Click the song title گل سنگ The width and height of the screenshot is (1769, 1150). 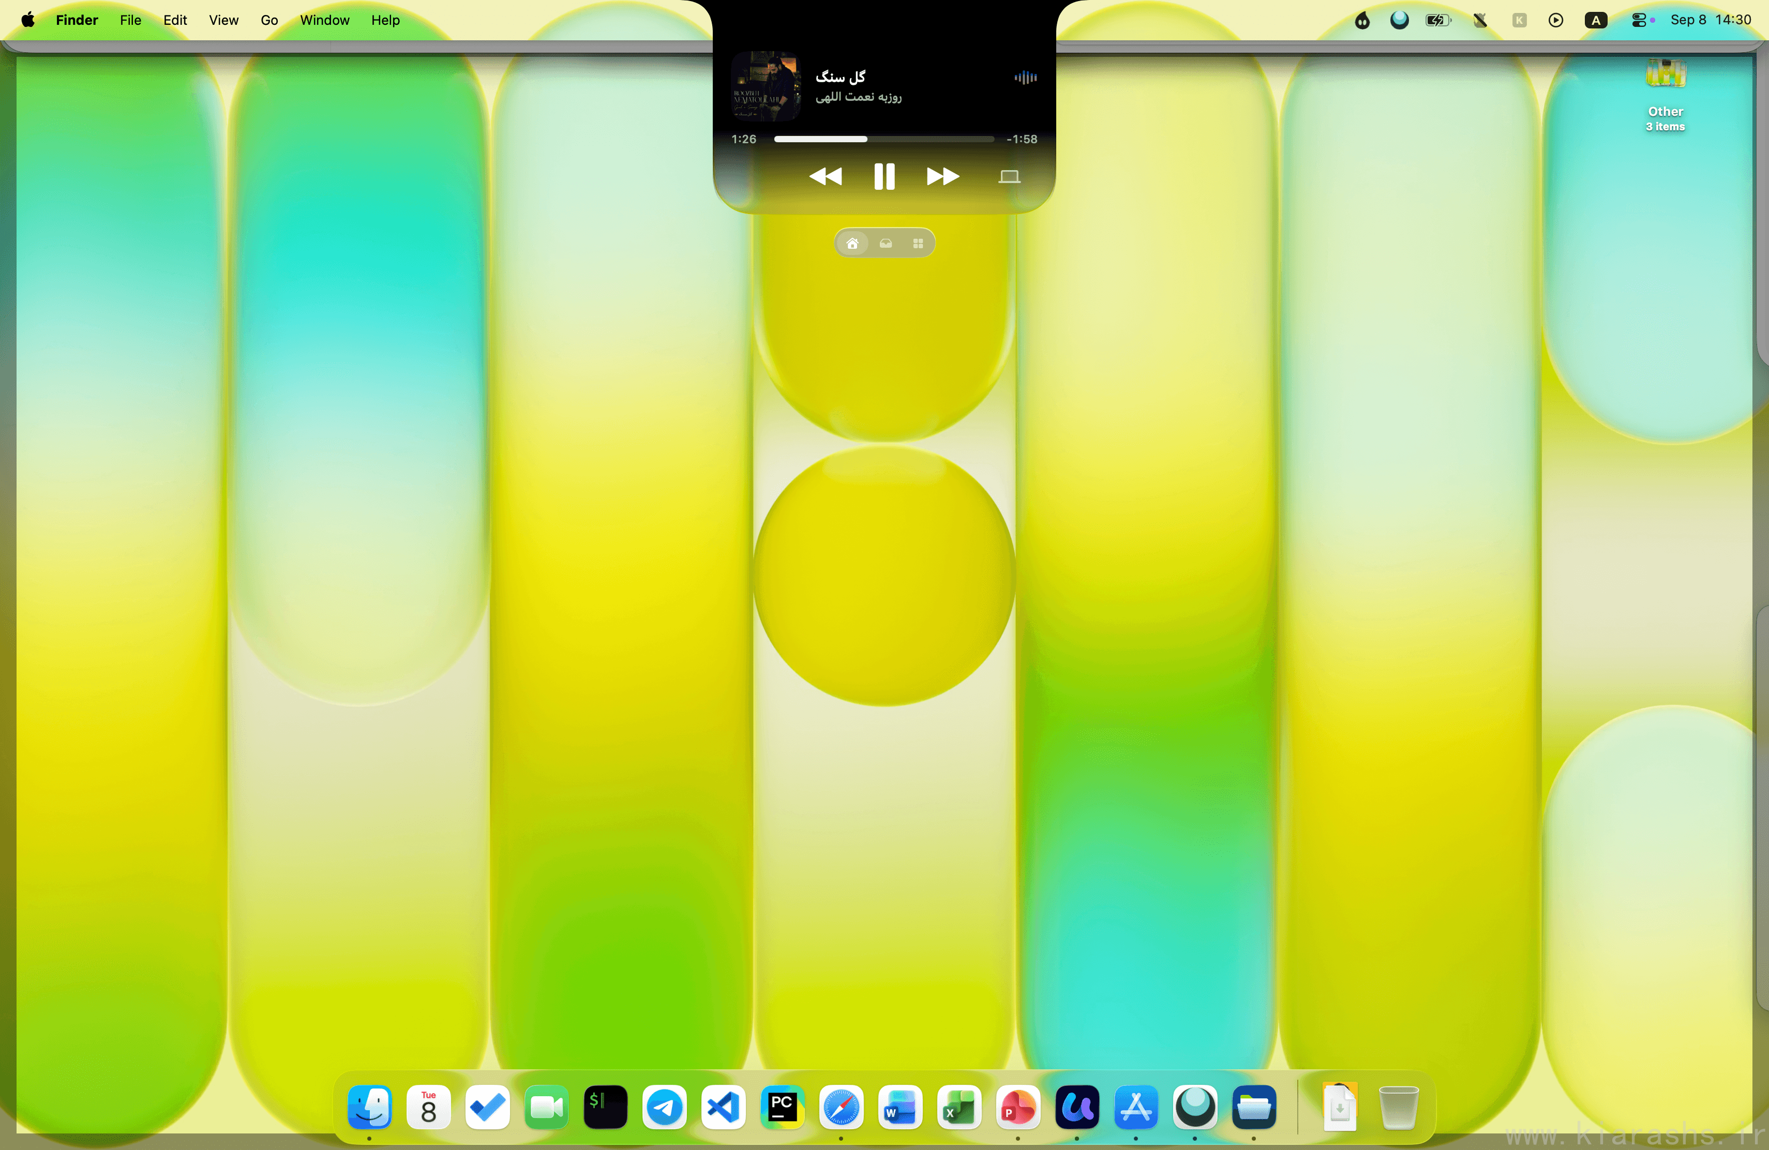841,77
